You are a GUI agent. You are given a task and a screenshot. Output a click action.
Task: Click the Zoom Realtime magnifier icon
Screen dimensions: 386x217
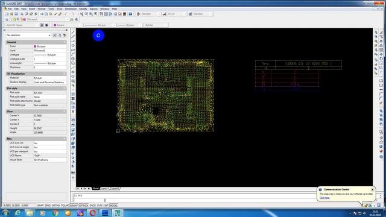pos(86,14)
